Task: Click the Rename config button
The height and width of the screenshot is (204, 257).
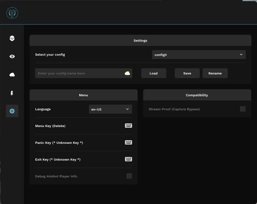Action: (x=215, y=73)
